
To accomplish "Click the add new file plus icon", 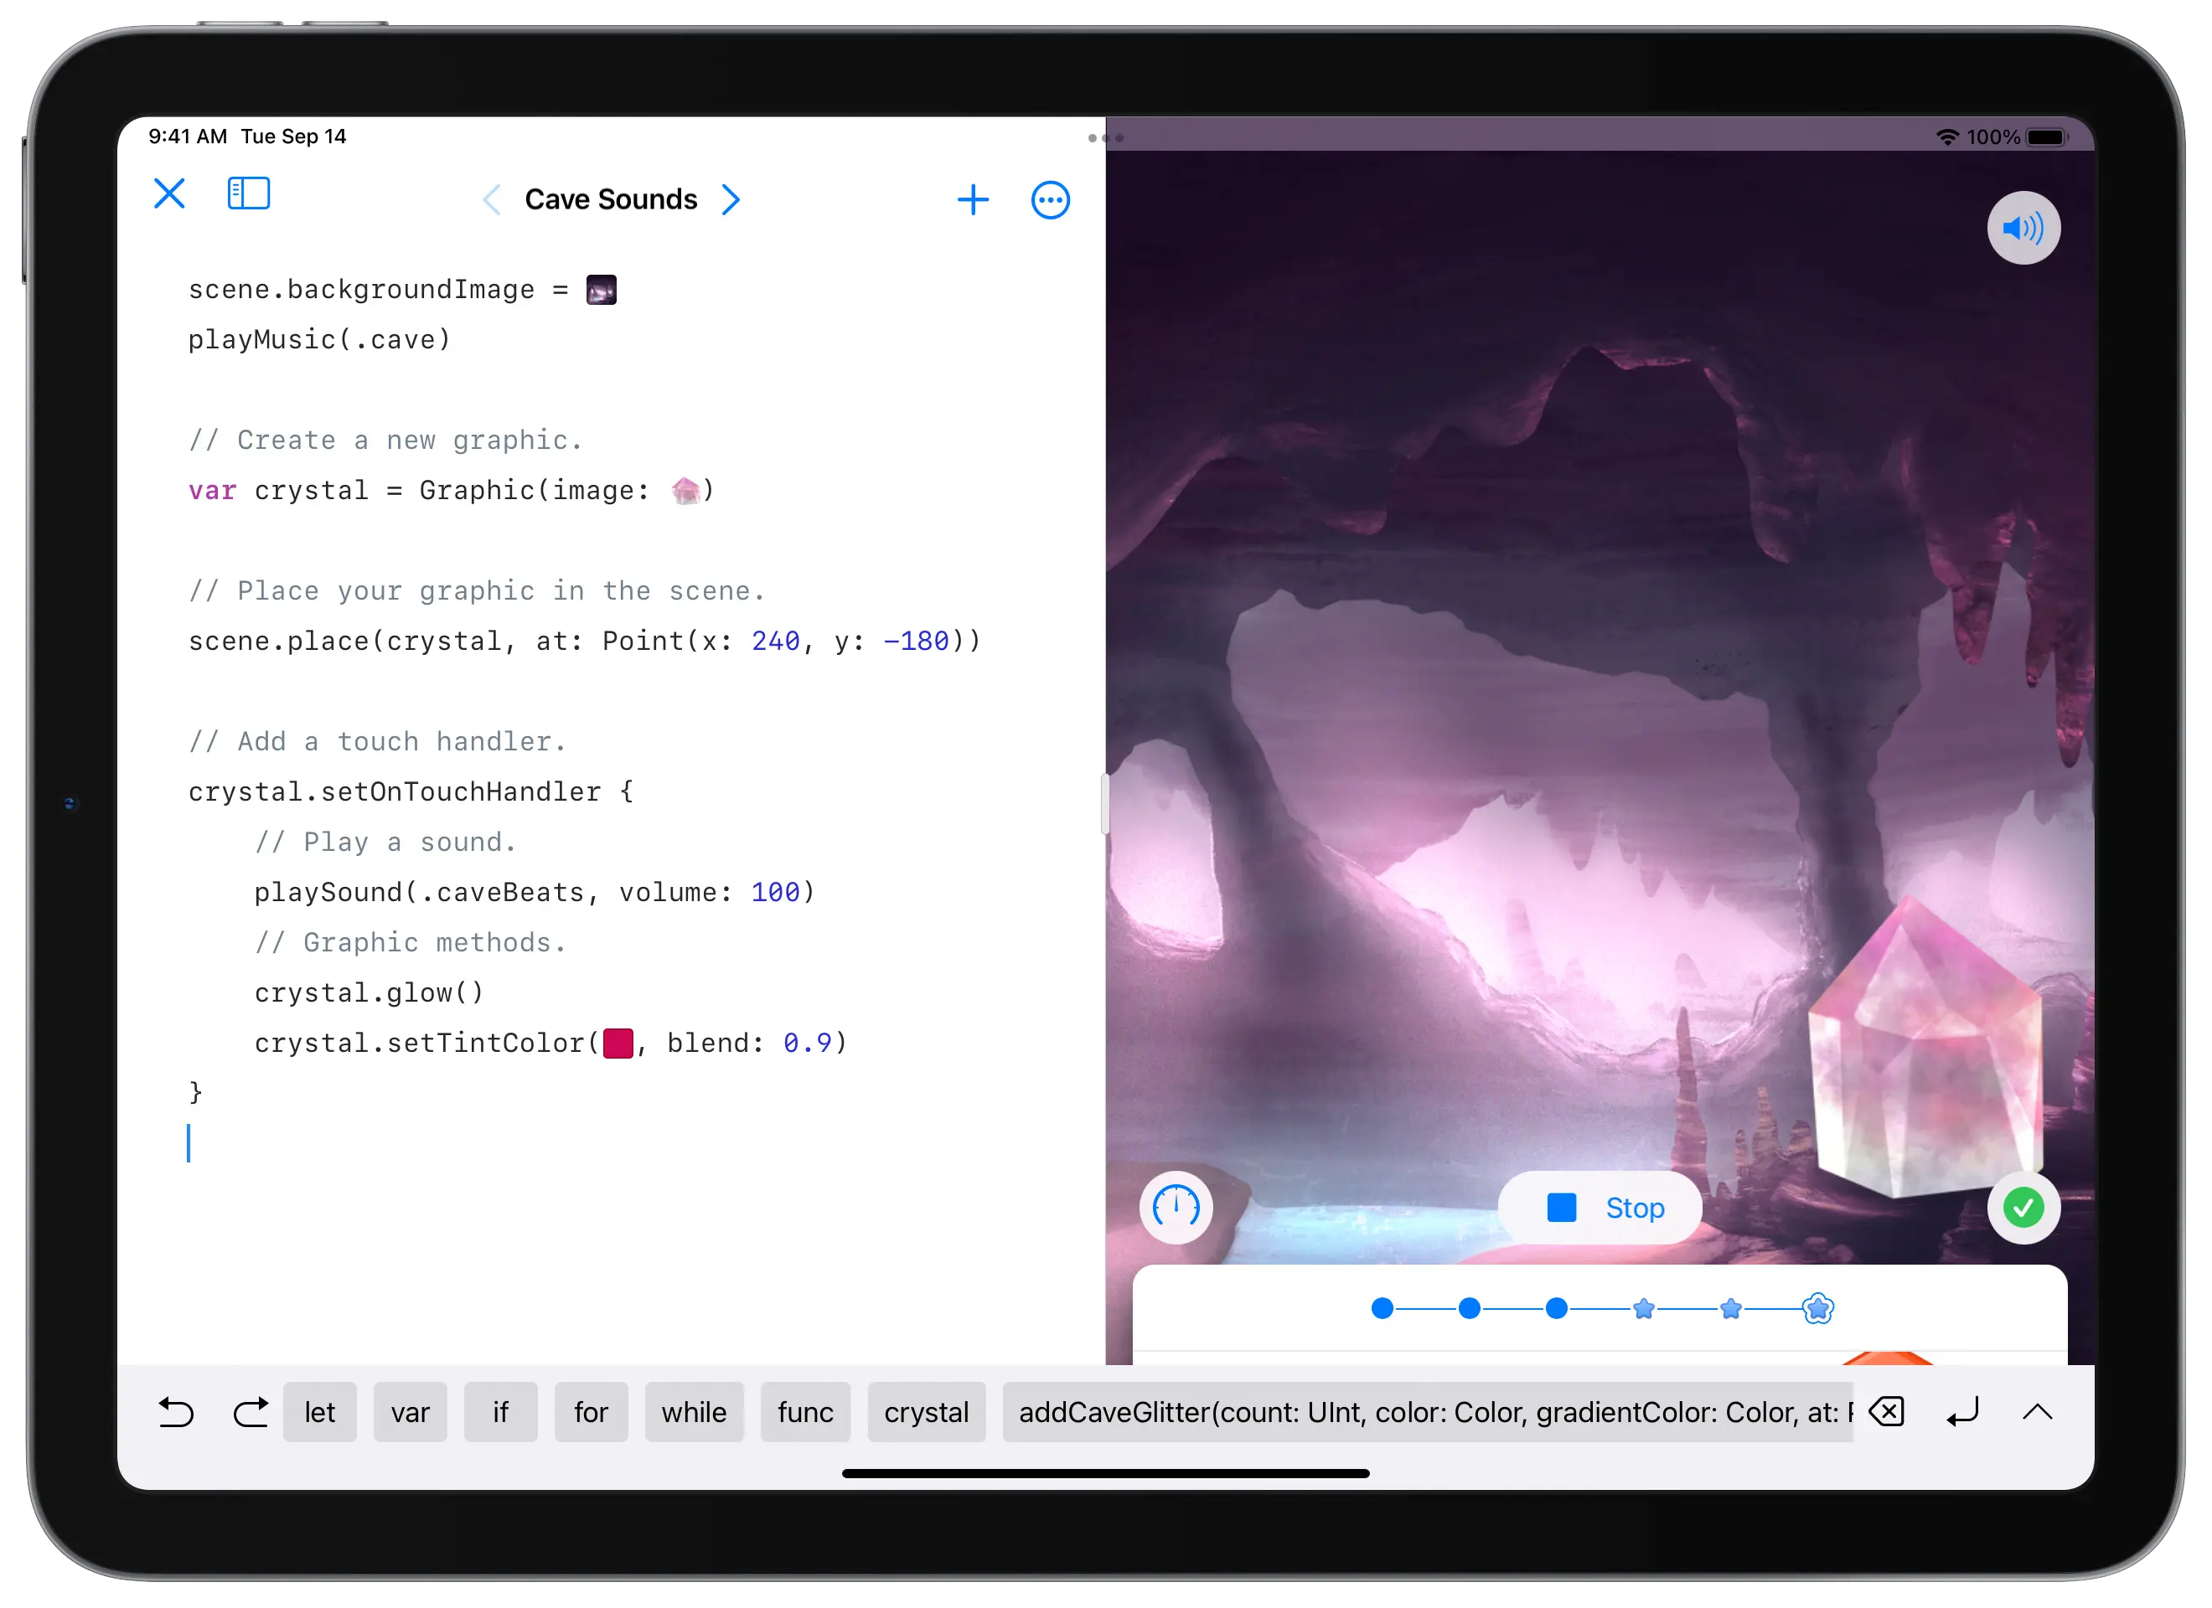I will [974, 199].
